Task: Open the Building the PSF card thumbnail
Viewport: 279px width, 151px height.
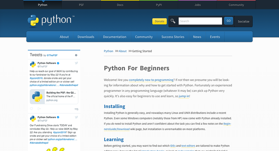Action: point(37,97)
